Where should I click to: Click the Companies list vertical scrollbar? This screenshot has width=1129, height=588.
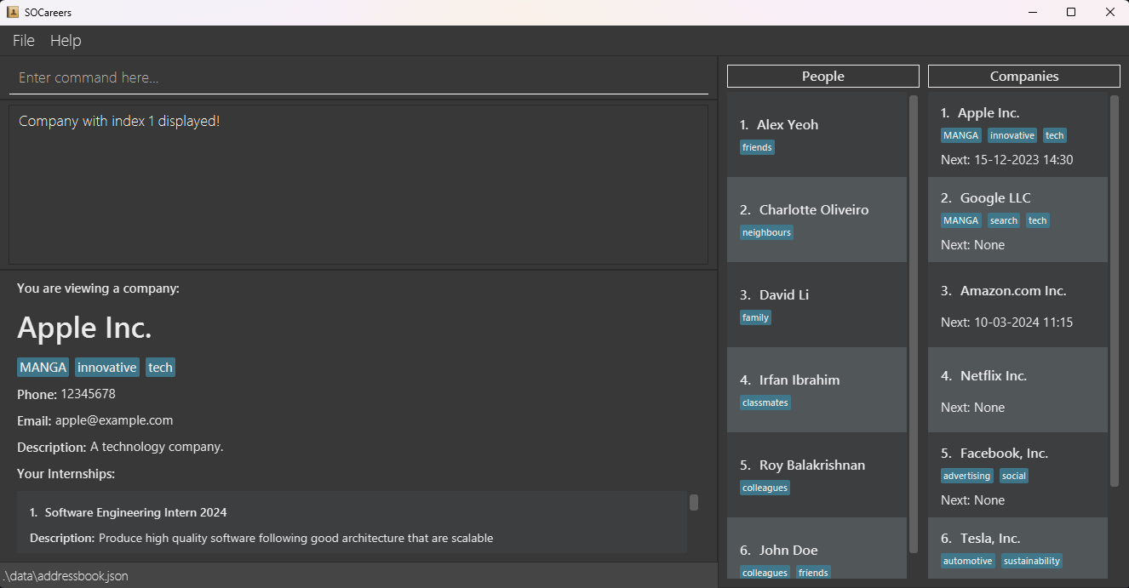tap(1115, 289)
